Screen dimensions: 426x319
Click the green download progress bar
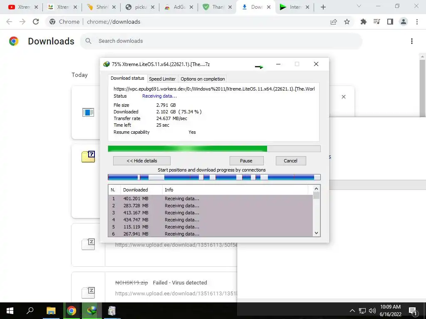(214, 149)
